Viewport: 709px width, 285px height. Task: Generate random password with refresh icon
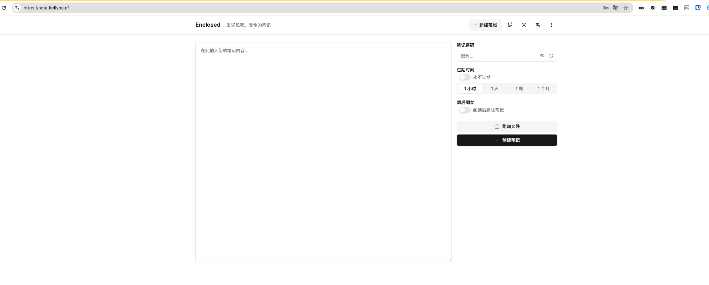[x=551, y=56]
